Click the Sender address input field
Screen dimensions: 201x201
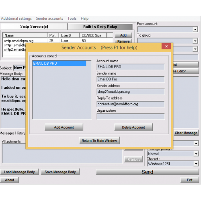click(x=131, y=92)
